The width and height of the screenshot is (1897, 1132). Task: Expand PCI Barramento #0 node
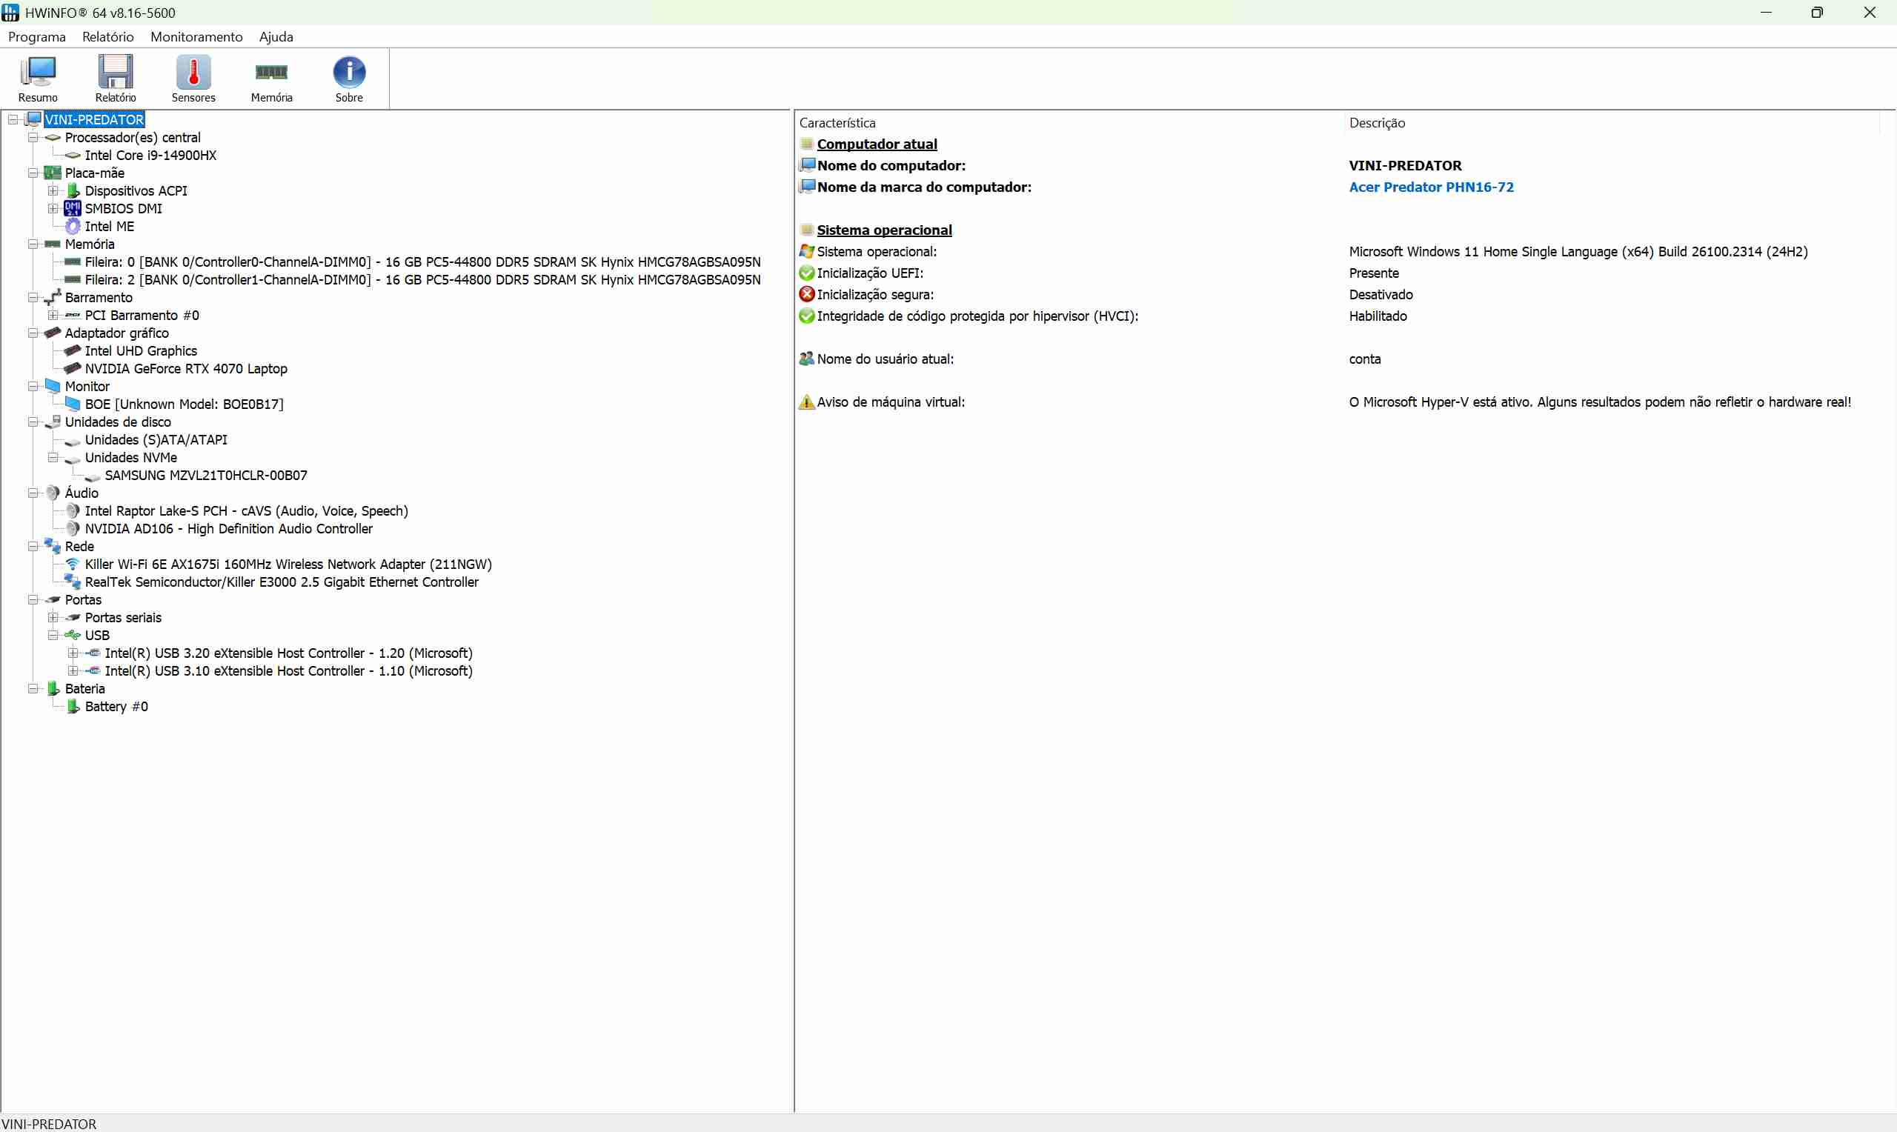click(53, 315)
